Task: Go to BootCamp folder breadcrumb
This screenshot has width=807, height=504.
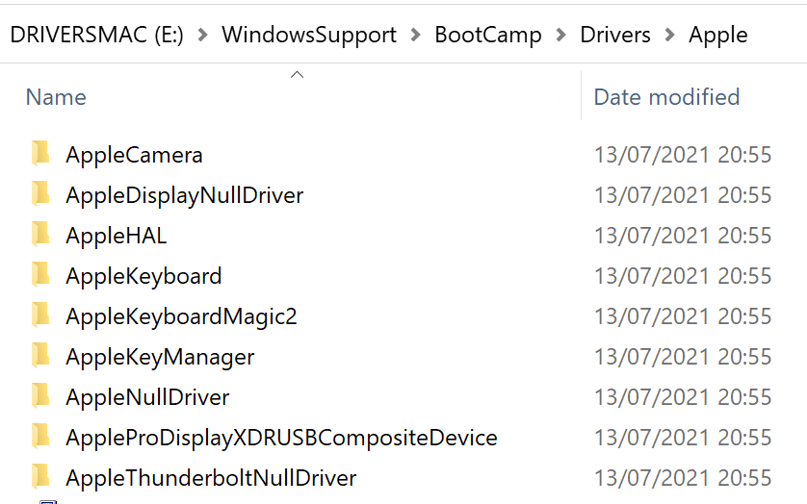Action: [x=487, y=36]
